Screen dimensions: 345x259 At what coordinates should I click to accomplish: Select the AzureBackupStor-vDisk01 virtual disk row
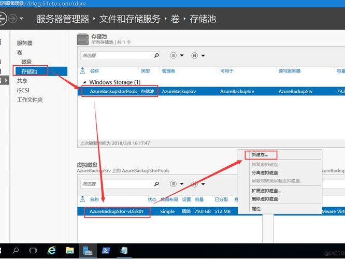click(157, 211)
